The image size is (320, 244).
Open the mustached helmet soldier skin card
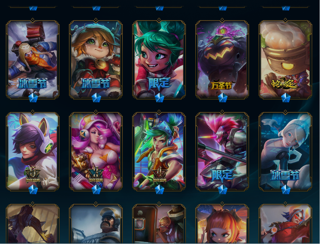pos(96,224)
